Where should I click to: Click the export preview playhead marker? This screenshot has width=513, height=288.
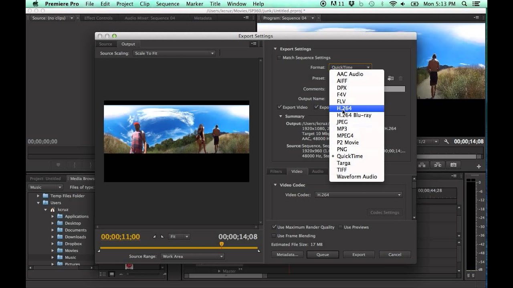tap(221, 244)
